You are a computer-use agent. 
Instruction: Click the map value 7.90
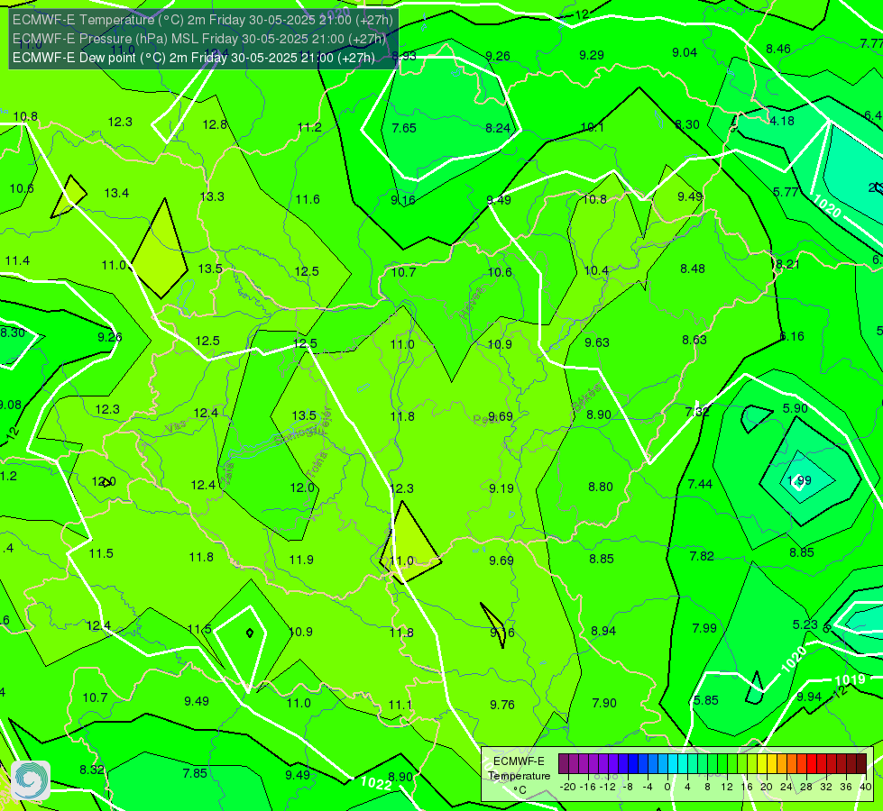pos(604,703)
